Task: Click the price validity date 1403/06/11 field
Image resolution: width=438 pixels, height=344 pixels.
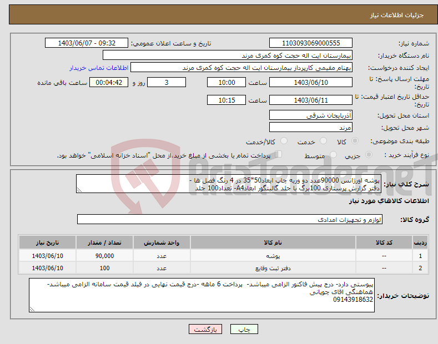Action: click(x=311, y=100)
